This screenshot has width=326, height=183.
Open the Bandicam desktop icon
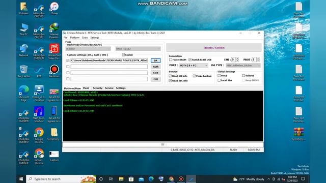point(55,71)
